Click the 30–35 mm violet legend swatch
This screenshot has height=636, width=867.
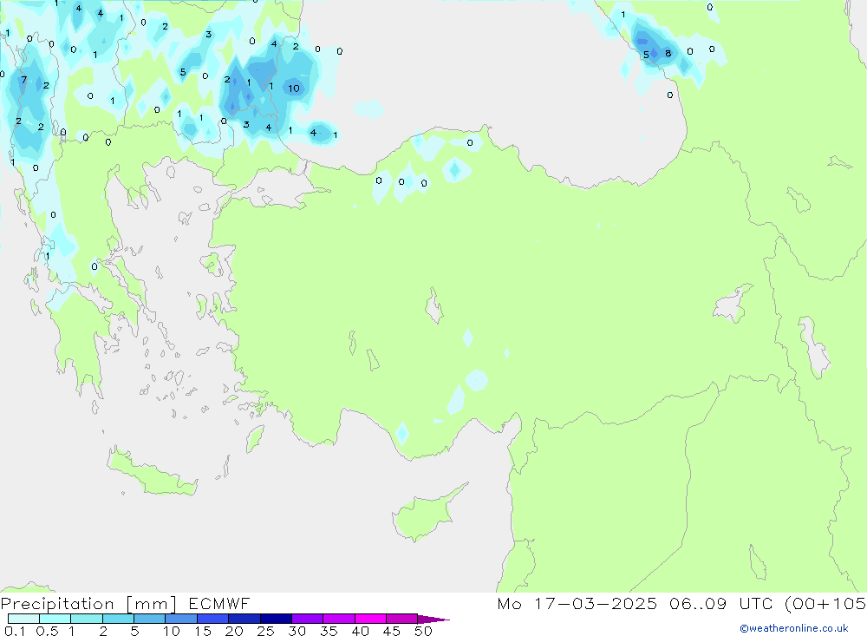pyautogui.click(x=307, y=619)
